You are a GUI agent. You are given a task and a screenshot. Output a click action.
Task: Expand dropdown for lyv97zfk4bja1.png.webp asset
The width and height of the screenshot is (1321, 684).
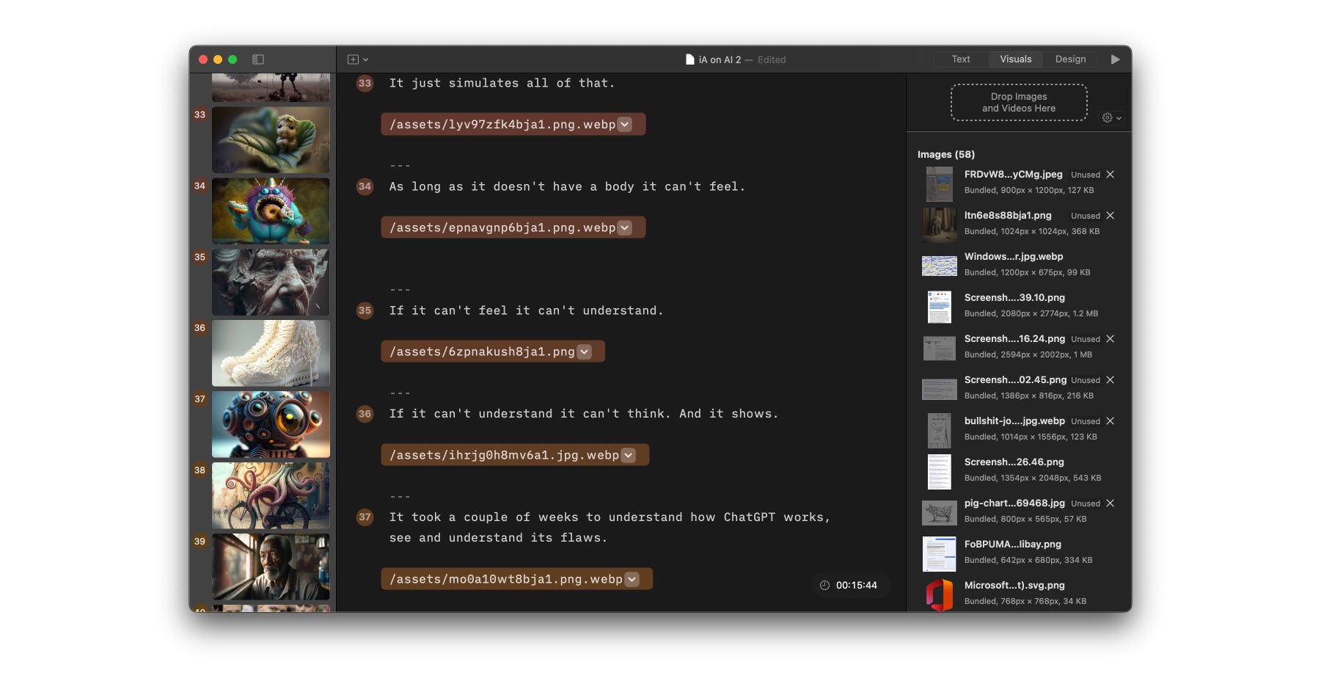pos(625,125)
